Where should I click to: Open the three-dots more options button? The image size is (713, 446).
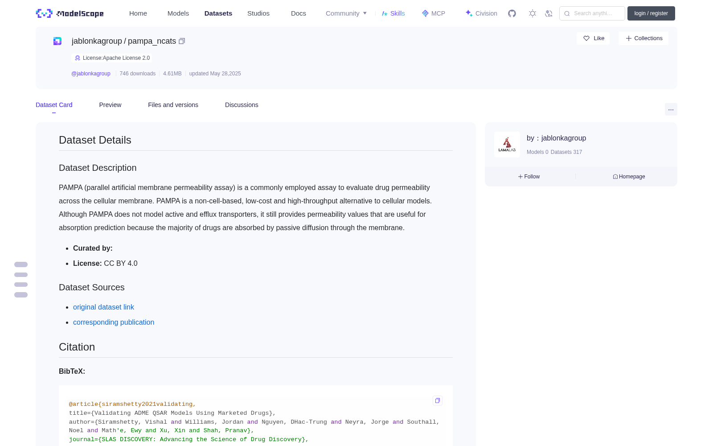click(x=671, y=109)
